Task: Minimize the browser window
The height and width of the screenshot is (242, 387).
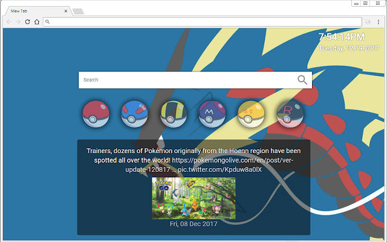Action: [356, 3]
